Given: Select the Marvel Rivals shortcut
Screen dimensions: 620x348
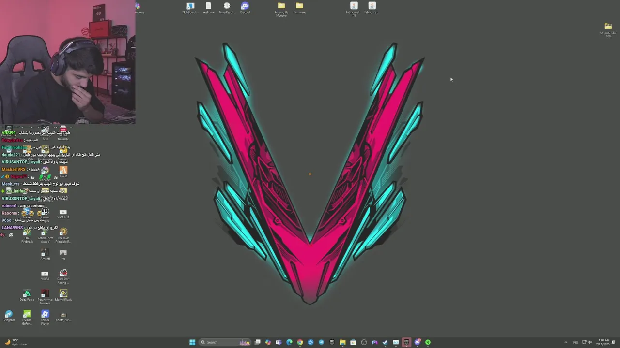Looking at the screenshot, I should (x=63, y=295).
